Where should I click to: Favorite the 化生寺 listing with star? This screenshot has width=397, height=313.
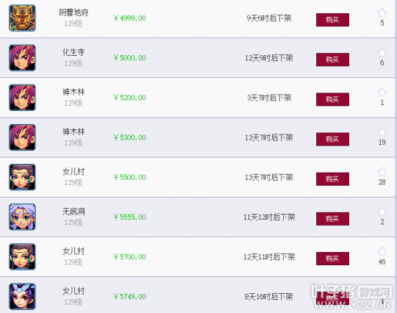pyautogui.click(x=382, y=52)
